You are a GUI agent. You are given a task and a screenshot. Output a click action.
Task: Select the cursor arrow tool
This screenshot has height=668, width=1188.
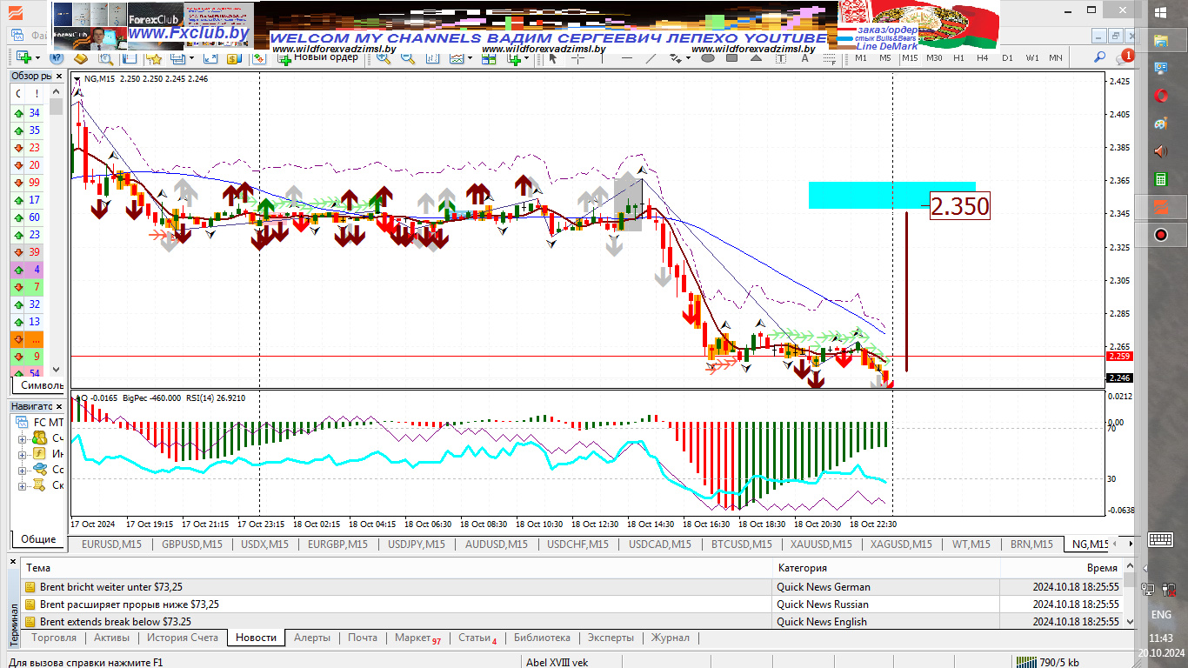tap(553, 58)
